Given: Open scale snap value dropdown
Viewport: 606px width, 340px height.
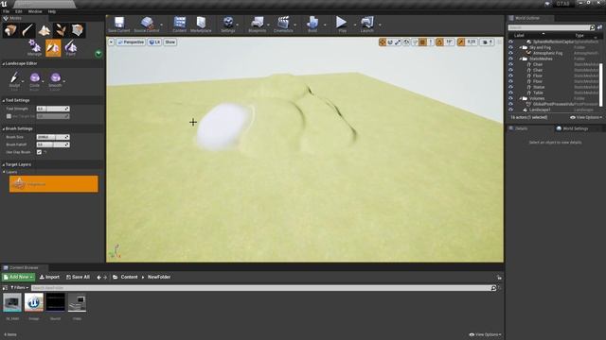Looking at the screenshot, I should point(472,42).
